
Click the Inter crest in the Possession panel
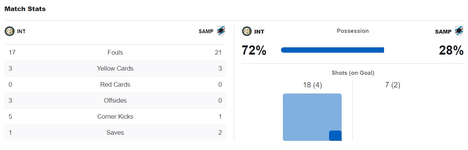click(x=247, y=31)
